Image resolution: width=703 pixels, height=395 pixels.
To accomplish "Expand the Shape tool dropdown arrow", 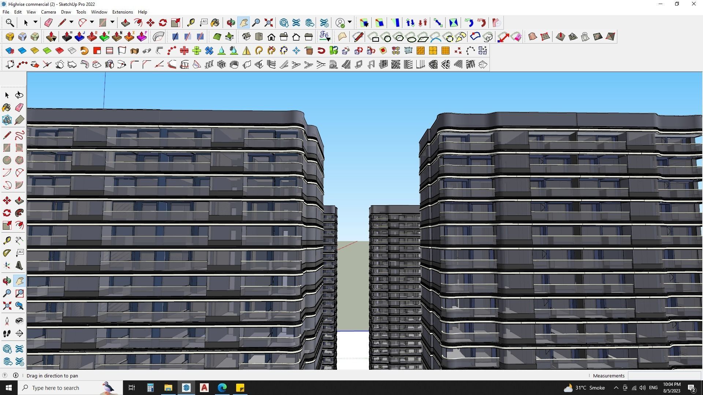I will point(112,22).
